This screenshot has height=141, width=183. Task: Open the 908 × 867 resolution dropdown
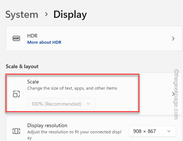tap(152, 131)
